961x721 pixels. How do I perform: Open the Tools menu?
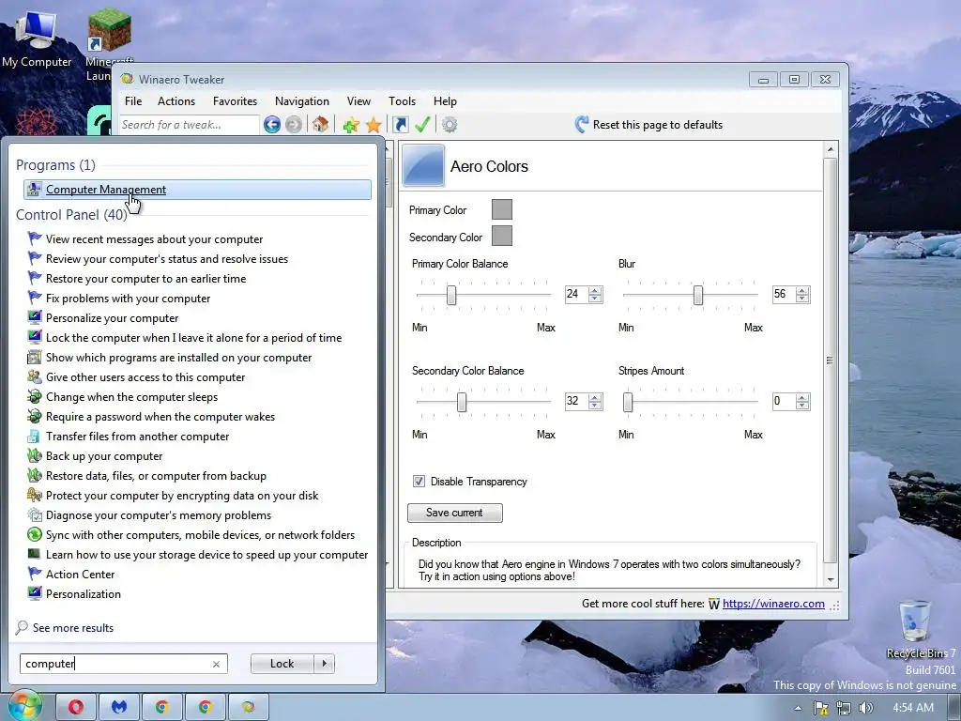402,101
